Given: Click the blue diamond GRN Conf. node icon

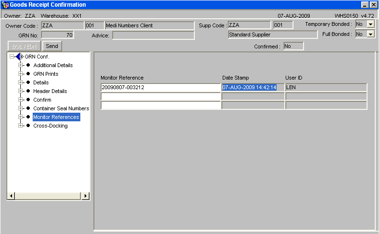Looking at the screenshot, I should [20, 57].
